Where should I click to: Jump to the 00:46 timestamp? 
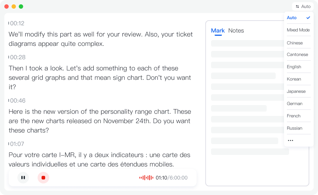tap(17, 101)
